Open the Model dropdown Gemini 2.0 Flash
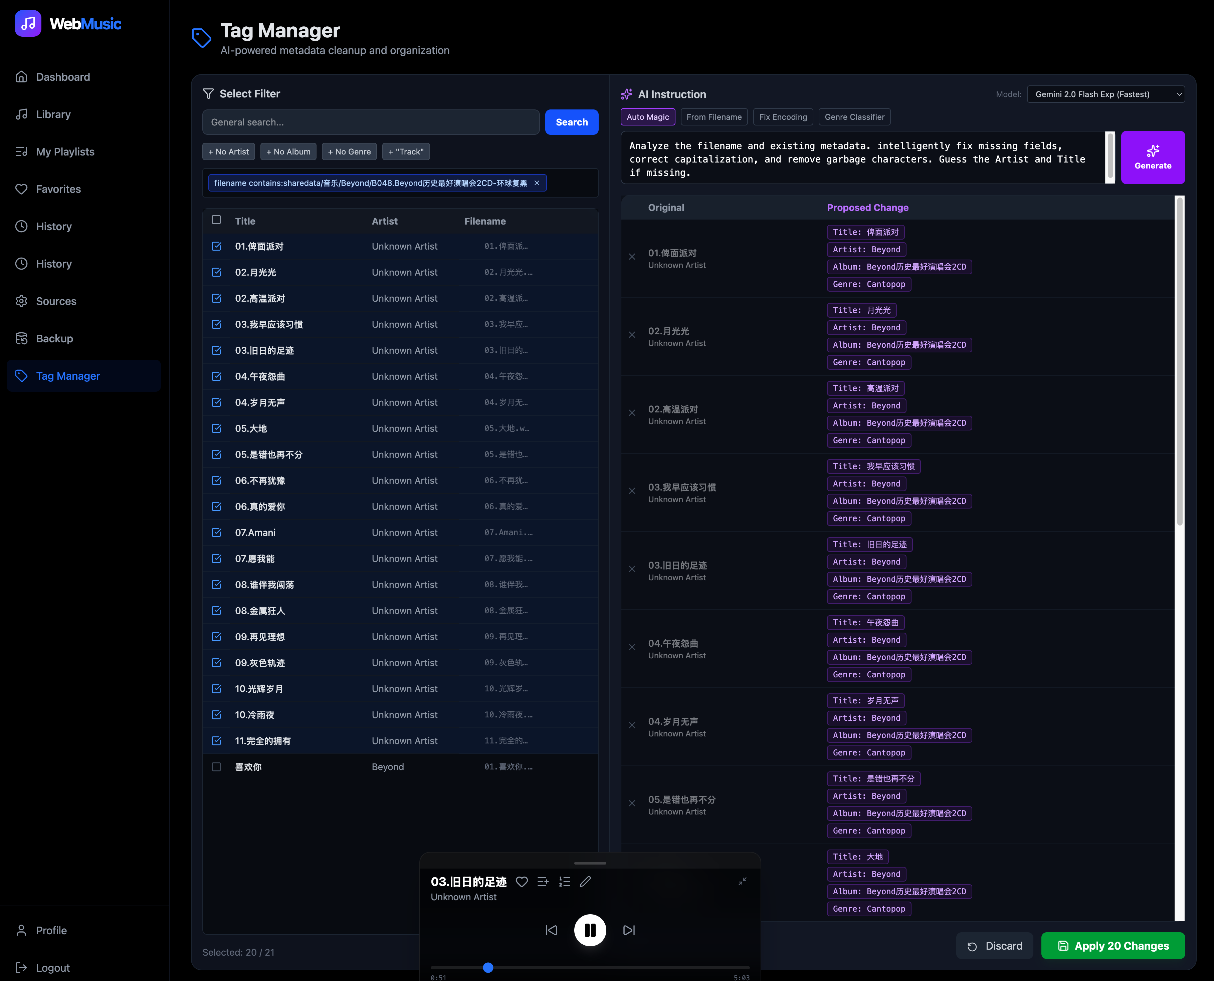This screenshot has width=1214, height=981. pyautogui.click(x=1105, y=94)
